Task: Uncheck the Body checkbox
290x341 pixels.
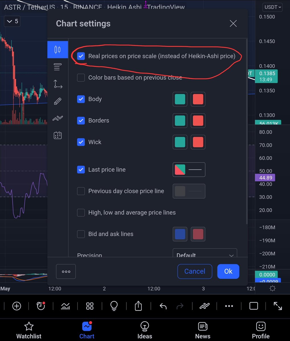Action: (x=81, y=99)
